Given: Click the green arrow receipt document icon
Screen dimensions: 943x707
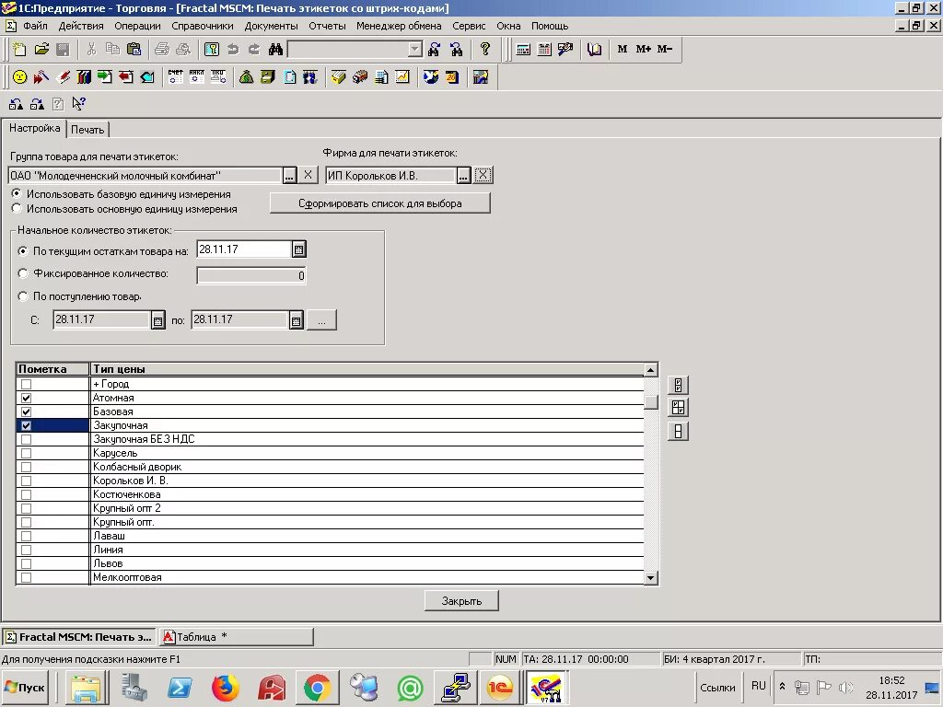Looking at the screenshot, I should pos(105,77).
